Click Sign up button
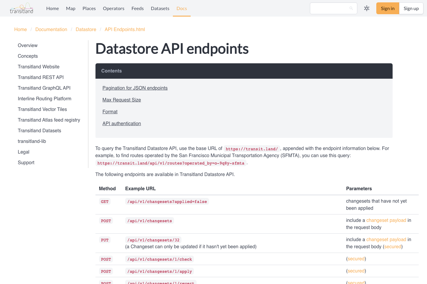427x284 pixels. tap(411, 8)
